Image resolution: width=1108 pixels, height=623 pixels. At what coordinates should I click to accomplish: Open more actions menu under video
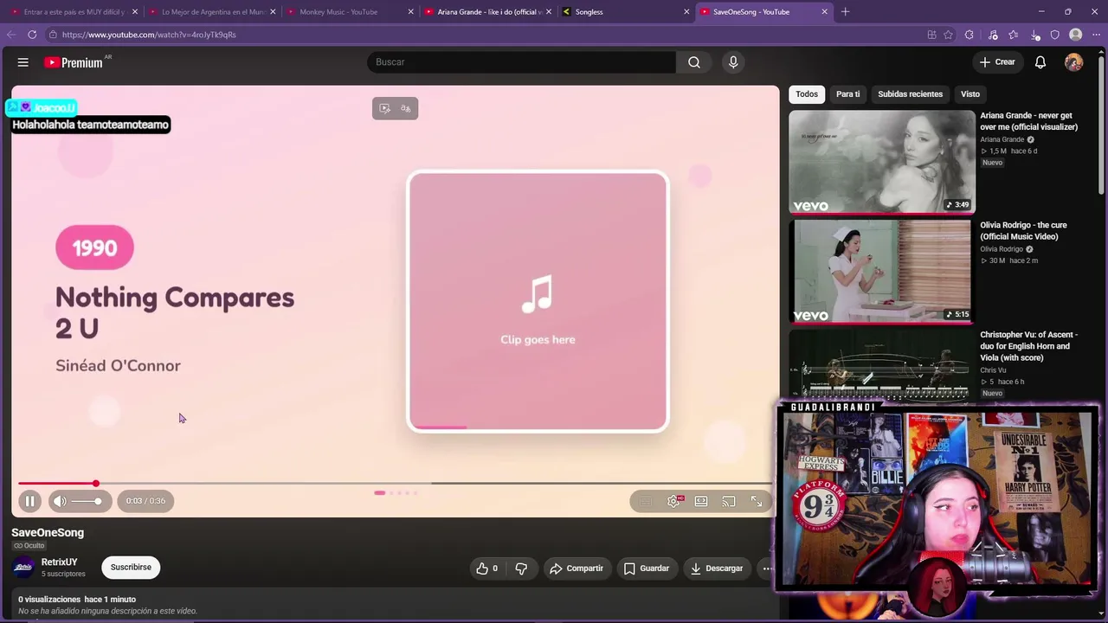tap(767, 568)
